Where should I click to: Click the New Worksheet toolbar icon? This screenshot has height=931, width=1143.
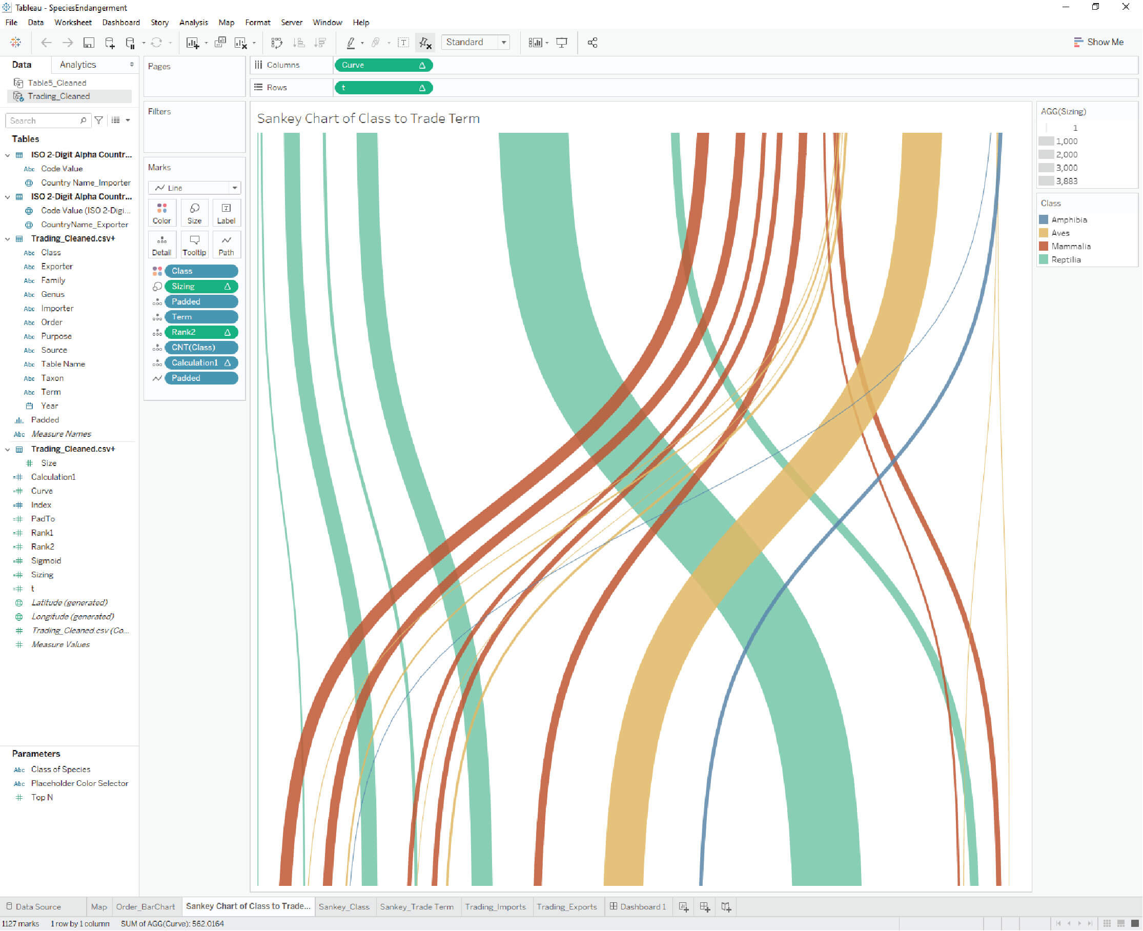coord(193,43)
